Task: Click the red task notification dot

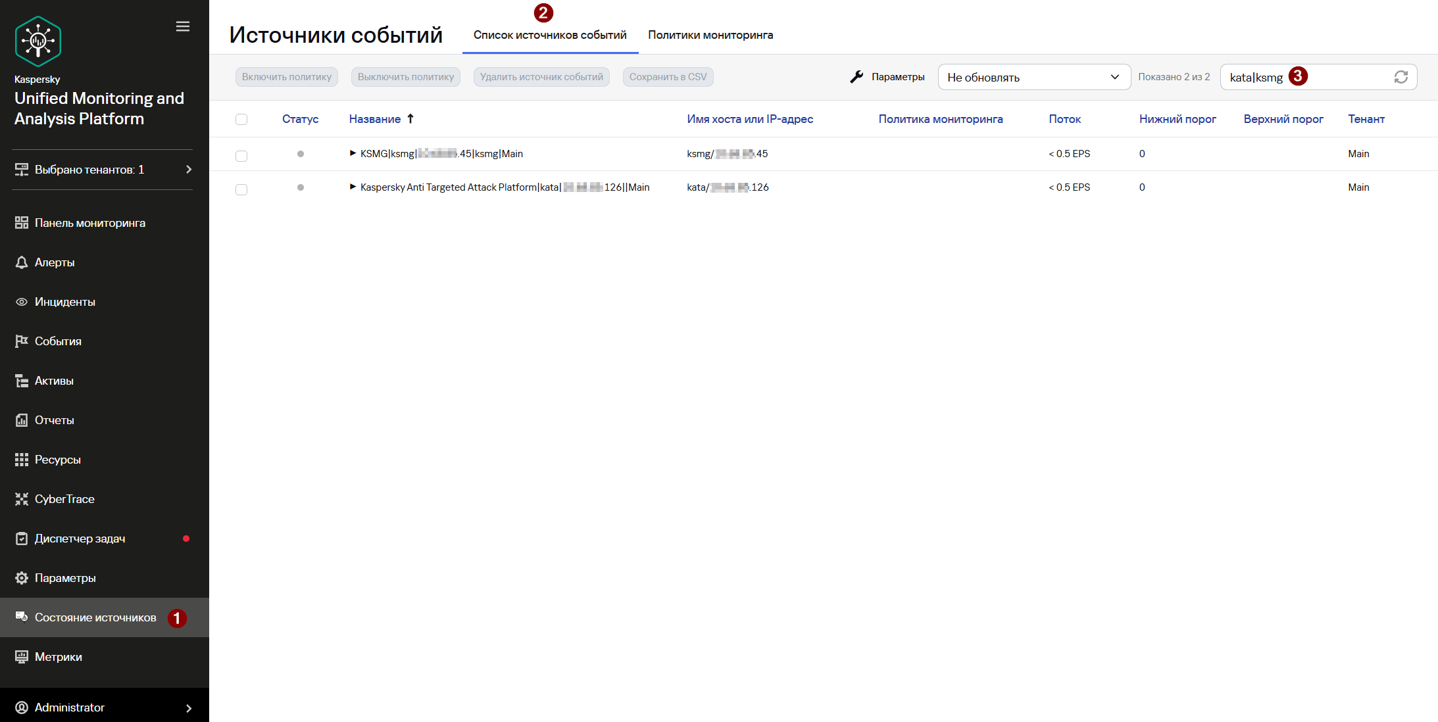Action: pos(186,539)
